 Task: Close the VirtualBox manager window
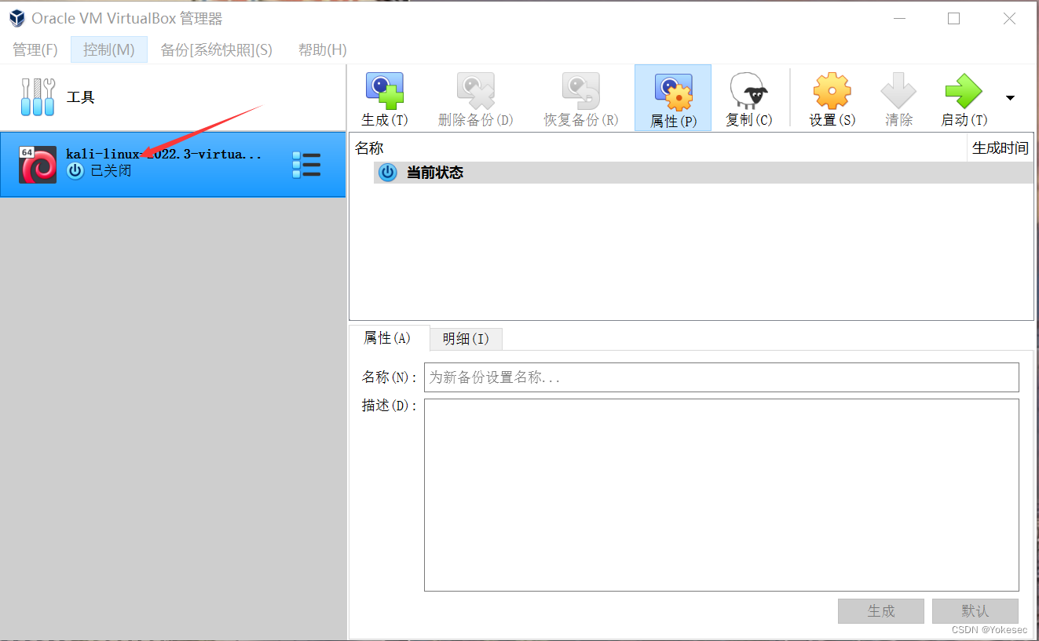click(x=1009, y=19)
